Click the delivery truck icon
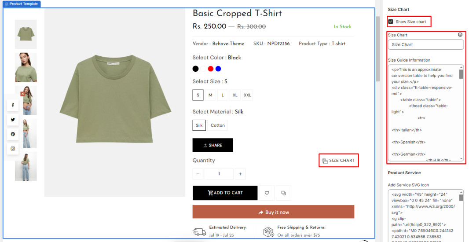 [x=199, y=232]
